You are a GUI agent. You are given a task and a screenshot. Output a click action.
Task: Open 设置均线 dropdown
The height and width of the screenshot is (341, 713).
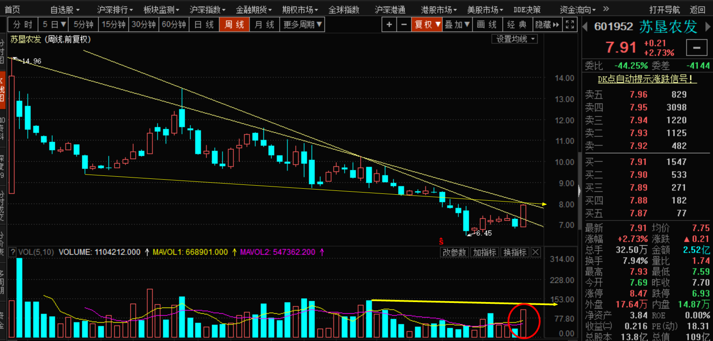[515, 39]
